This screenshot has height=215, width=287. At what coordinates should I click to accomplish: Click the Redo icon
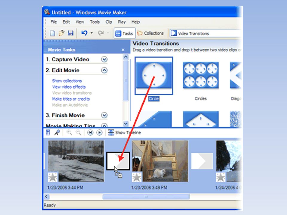pyautogui.click(x=101, y=33)
